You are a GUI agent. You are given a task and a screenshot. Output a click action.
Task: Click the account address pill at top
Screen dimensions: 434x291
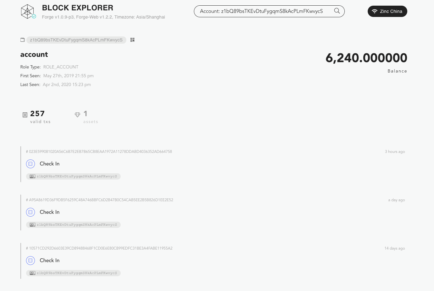76,40
